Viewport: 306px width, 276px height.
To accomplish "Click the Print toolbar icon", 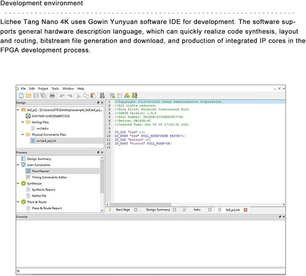I will 52,96.
